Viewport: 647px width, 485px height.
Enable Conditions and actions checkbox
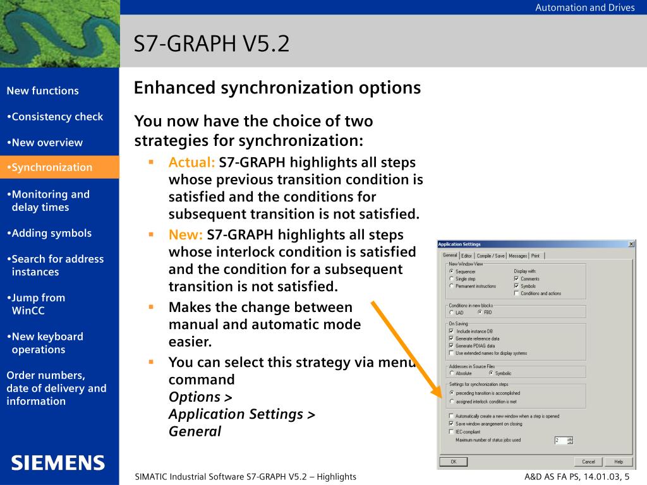(516, 293)
